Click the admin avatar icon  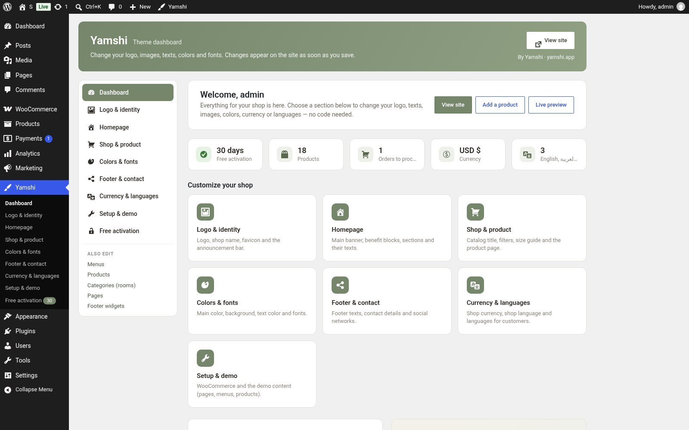681,7
